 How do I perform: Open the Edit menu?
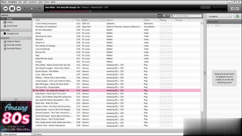coord(25,2)
